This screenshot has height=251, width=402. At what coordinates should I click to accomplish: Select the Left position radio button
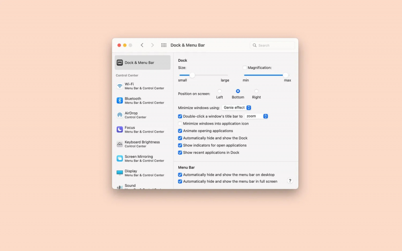(219, 92)
